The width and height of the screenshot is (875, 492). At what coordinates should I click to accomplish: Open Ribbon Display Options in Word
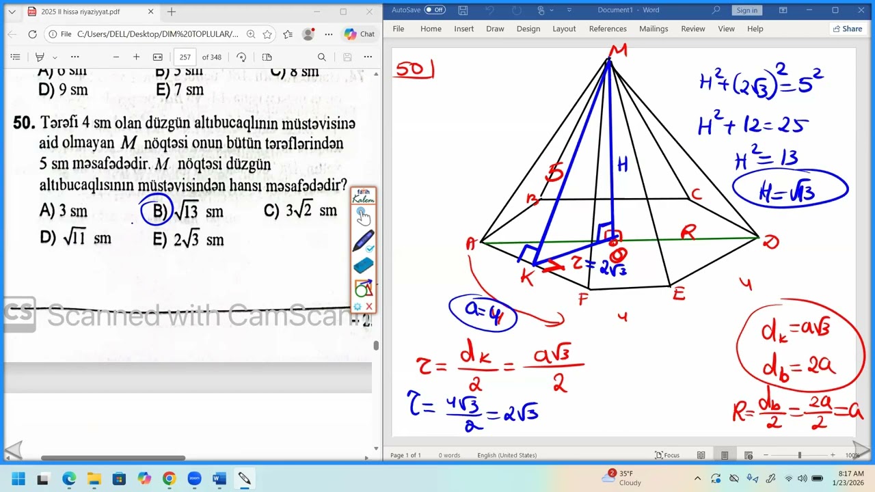[x=784, y=10]
